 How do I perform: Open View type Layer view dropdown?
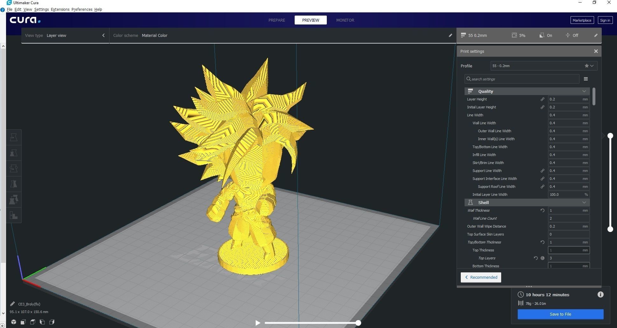65,35
